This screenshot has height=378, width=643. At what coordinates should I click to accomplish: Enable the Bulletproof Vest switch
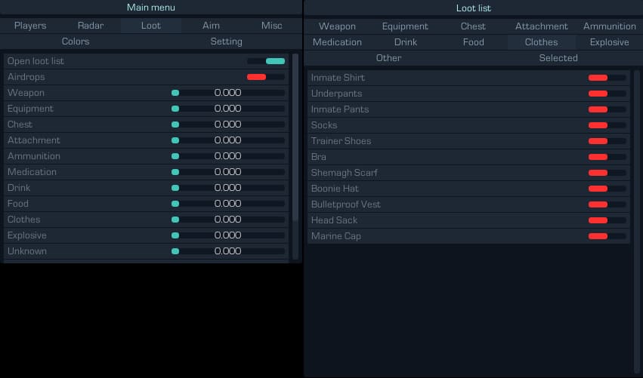click(607, 204)
